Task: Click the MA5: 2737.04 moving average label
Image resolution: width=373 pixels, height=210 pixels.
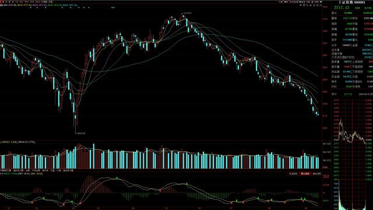Action: [x=10, y=5]
